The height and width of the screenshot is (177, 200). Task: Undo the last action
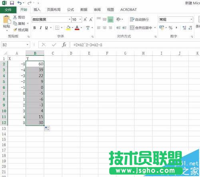point(20,3)
